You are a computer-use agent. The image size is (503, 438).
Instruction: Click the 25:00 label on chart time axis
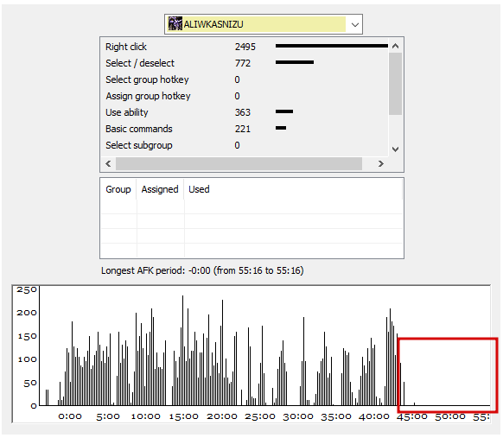point(260,416)
